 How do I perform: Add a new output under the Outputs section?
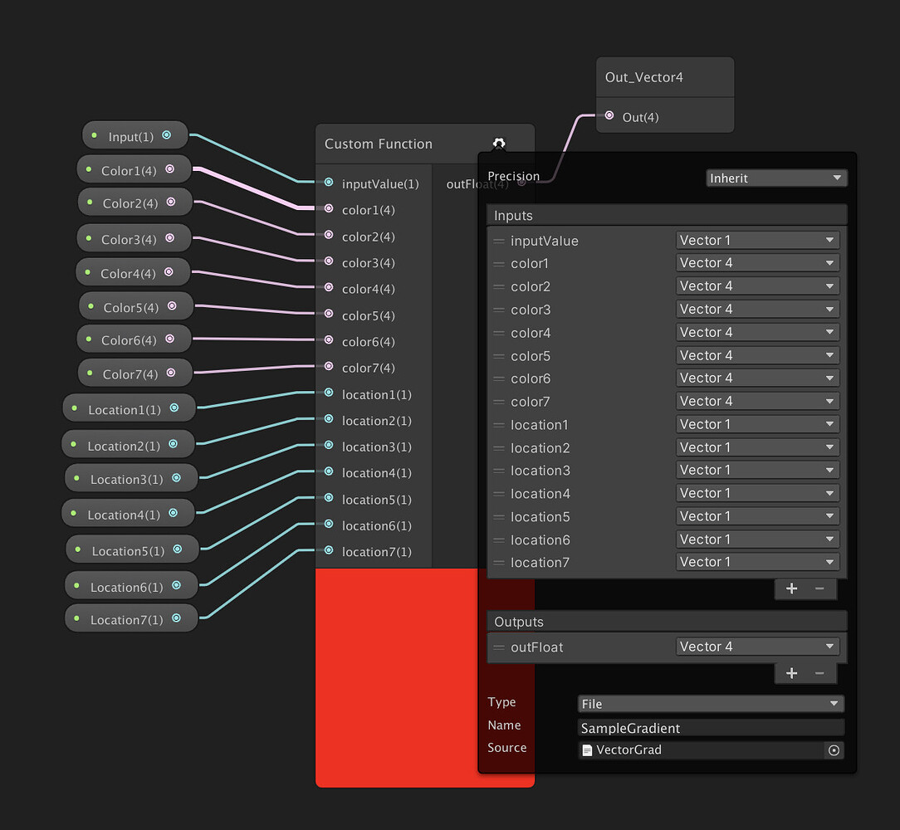(x=791, y=672)
